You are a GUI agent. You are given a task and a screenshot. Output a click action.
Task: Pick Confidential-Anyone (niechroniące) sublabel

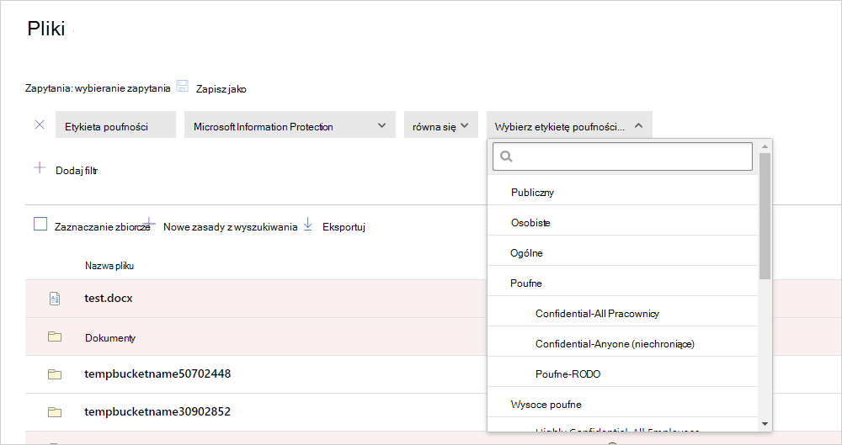622,343
